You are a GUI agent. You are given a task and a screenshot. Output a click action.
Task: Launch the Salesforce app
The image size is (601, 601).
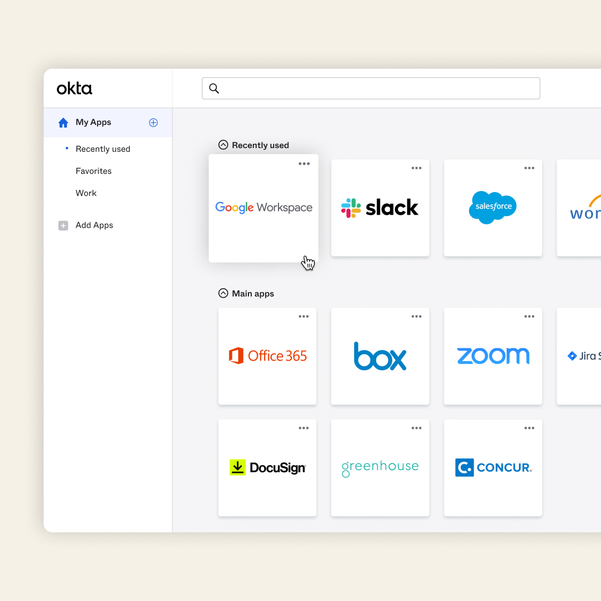click(x=493, y=208)
